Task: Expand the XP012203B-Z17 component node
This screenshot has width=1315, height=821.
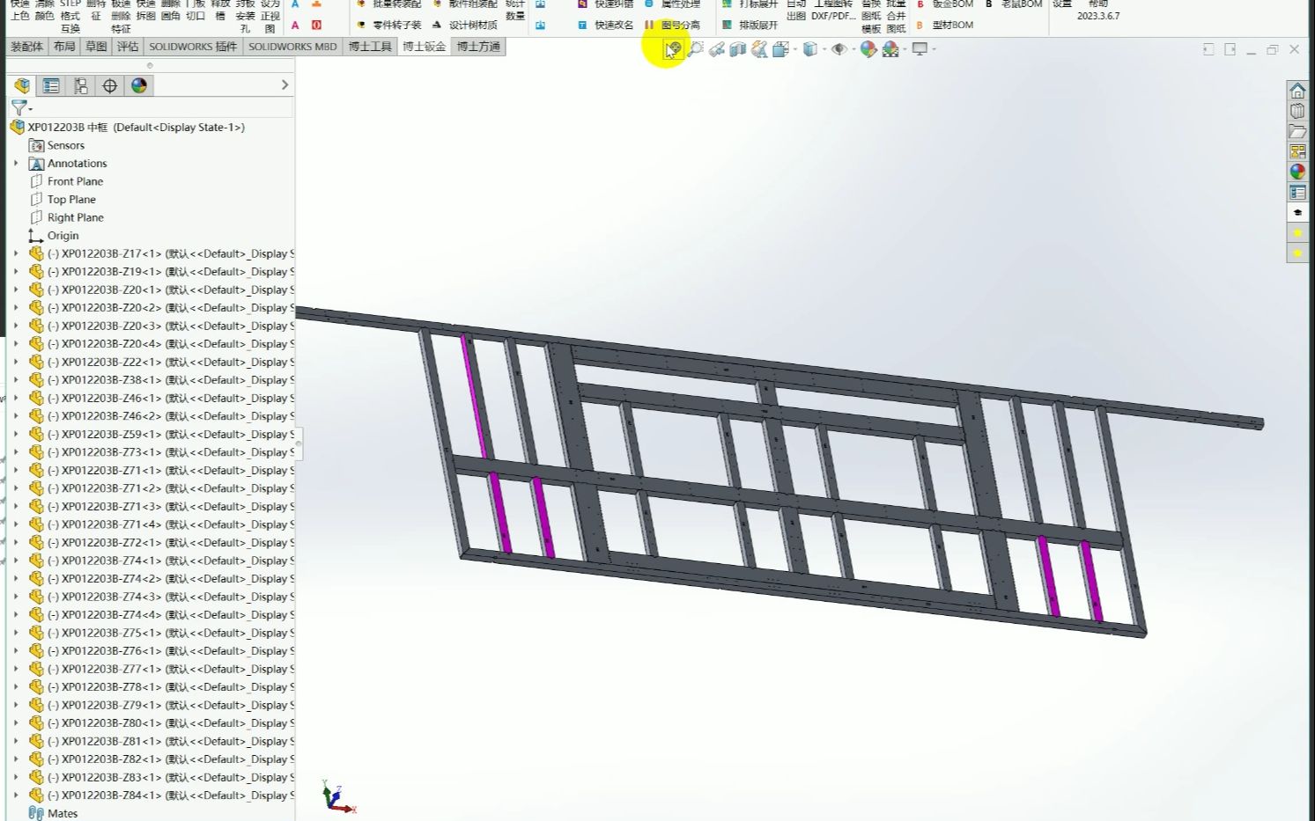Action: pyautogui.click(x=16, y=253)
